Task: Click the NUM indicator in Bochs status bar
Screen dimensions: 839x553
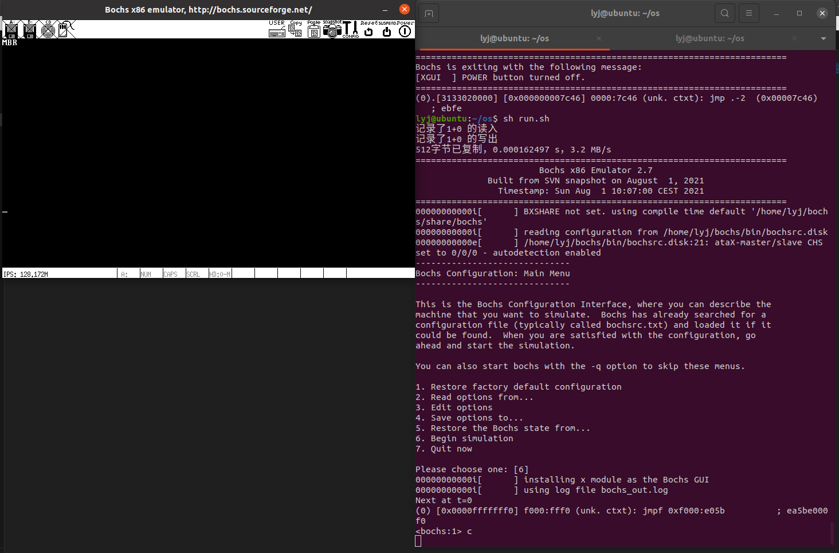Action: (x=146, y=274)
